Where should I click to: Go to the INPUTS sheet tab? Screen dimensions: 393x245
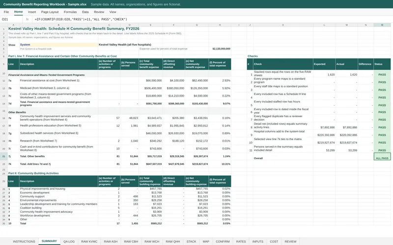pyautogui.click(x=257, y=242)
